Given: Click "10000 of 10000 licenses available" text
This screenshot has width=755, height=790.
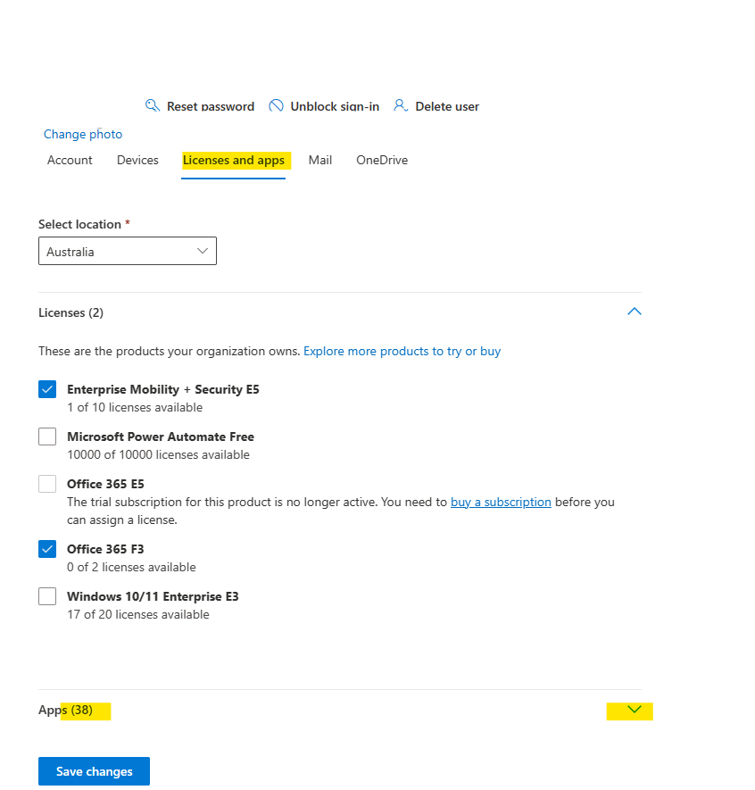Looking at the screenshot, I should (x=159, y=455).
